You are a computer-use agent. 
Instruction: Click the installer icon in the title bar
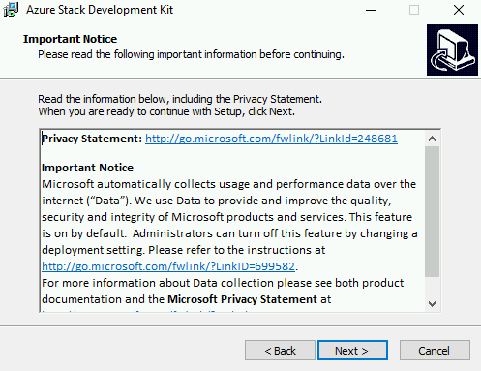point(11,10)
